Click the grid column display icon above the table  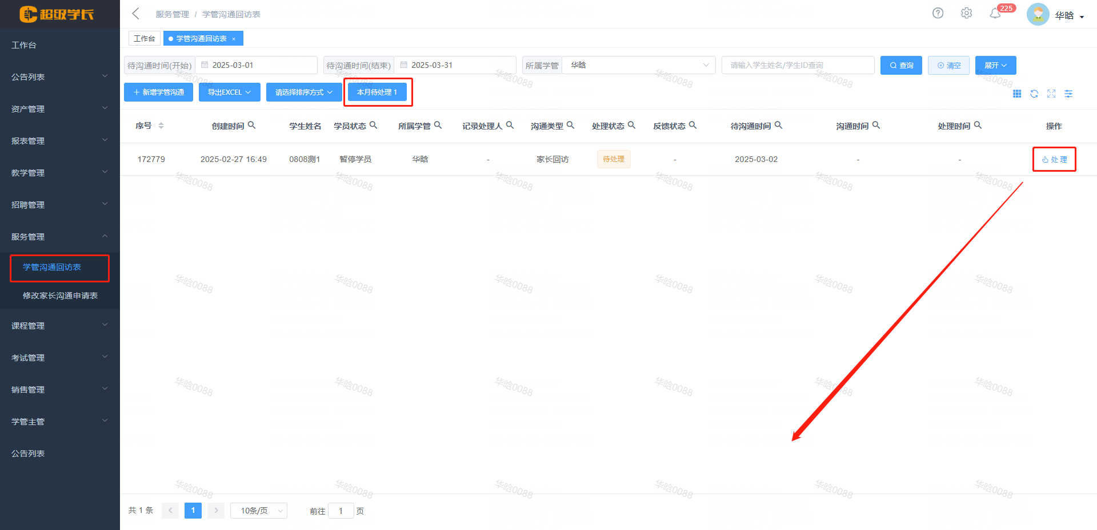[1017, 94]
